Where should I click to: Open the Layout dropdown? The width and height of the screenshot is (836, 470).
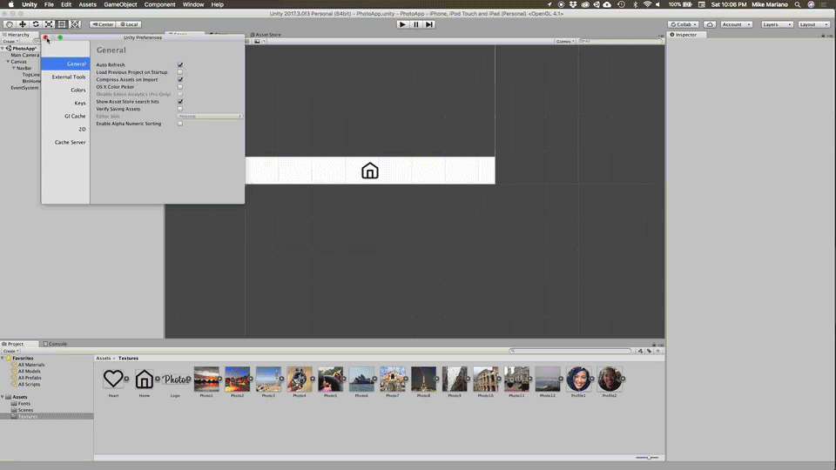pos(813,24)
